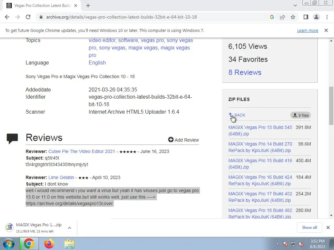Click Show all downloads button
The image size is (334, 250).
coord(309,228)
